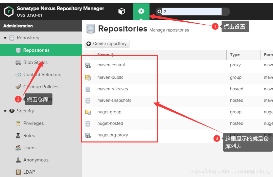
Task: Click the nuget-hosted database icon
Action: [x=88, y=124]
